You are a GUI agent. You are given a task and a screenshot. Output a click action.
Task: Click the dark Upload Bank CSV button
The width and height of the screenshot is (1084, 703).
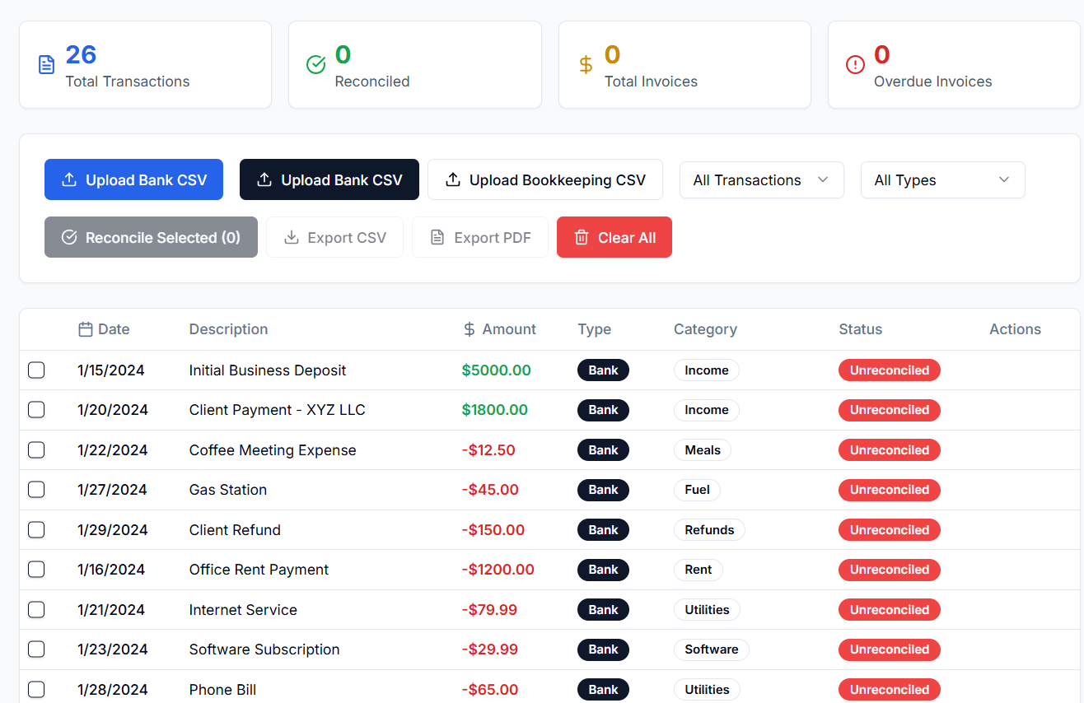329,180
